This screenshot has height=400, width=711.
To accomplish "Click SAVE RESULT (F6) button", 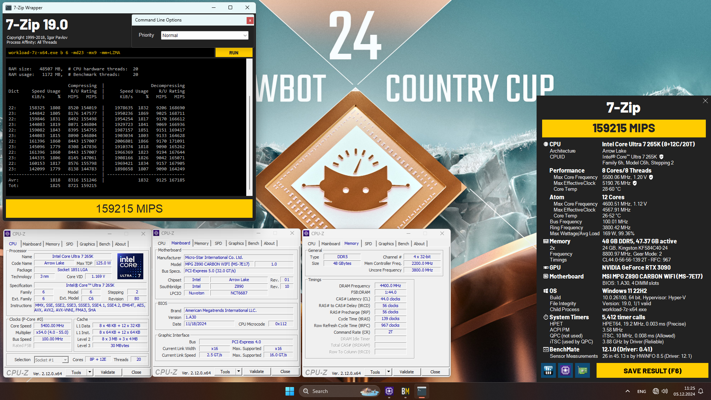I will (652, 371).
